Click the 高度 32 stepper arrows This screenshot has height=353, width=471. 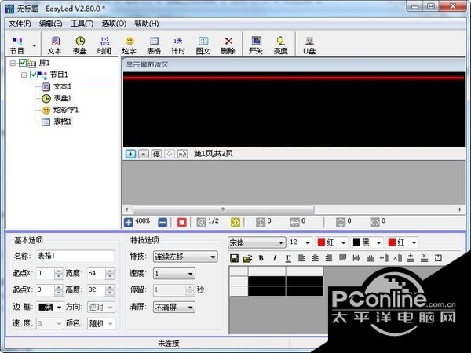pyautogui.click(x=110, y=290)
